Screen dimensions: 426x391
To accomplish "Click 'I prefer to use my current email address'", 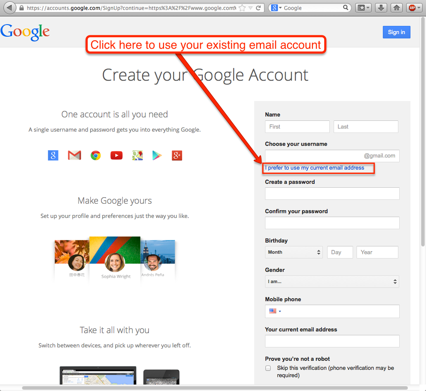I will point(315,168).
